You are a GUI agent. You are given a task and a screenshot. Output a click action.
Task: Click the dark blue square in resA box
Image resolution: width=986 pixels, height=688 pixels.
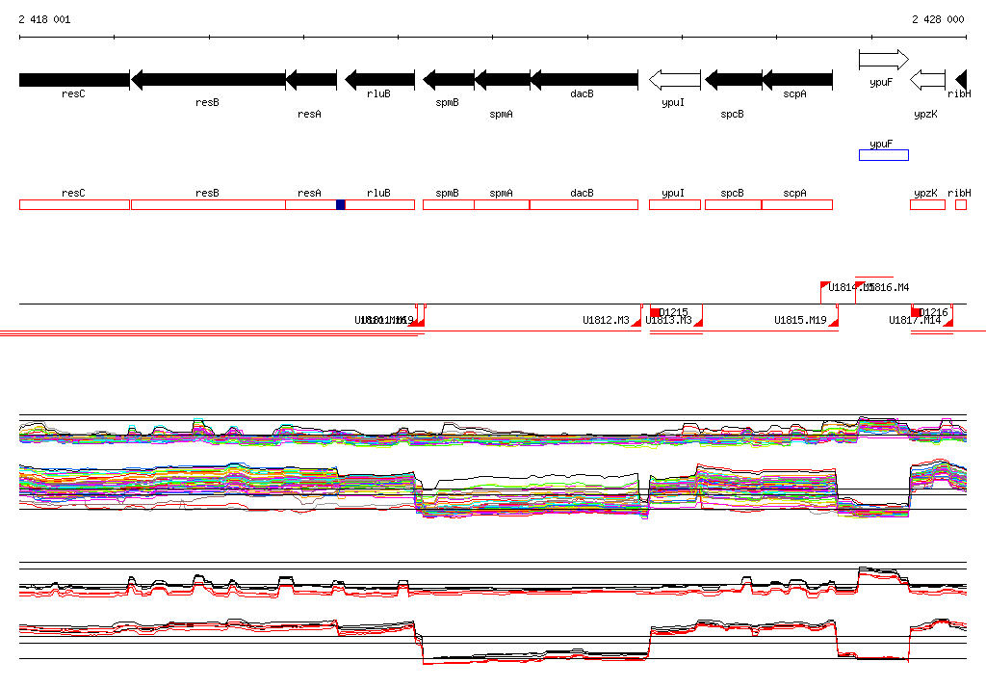point(341,204)
